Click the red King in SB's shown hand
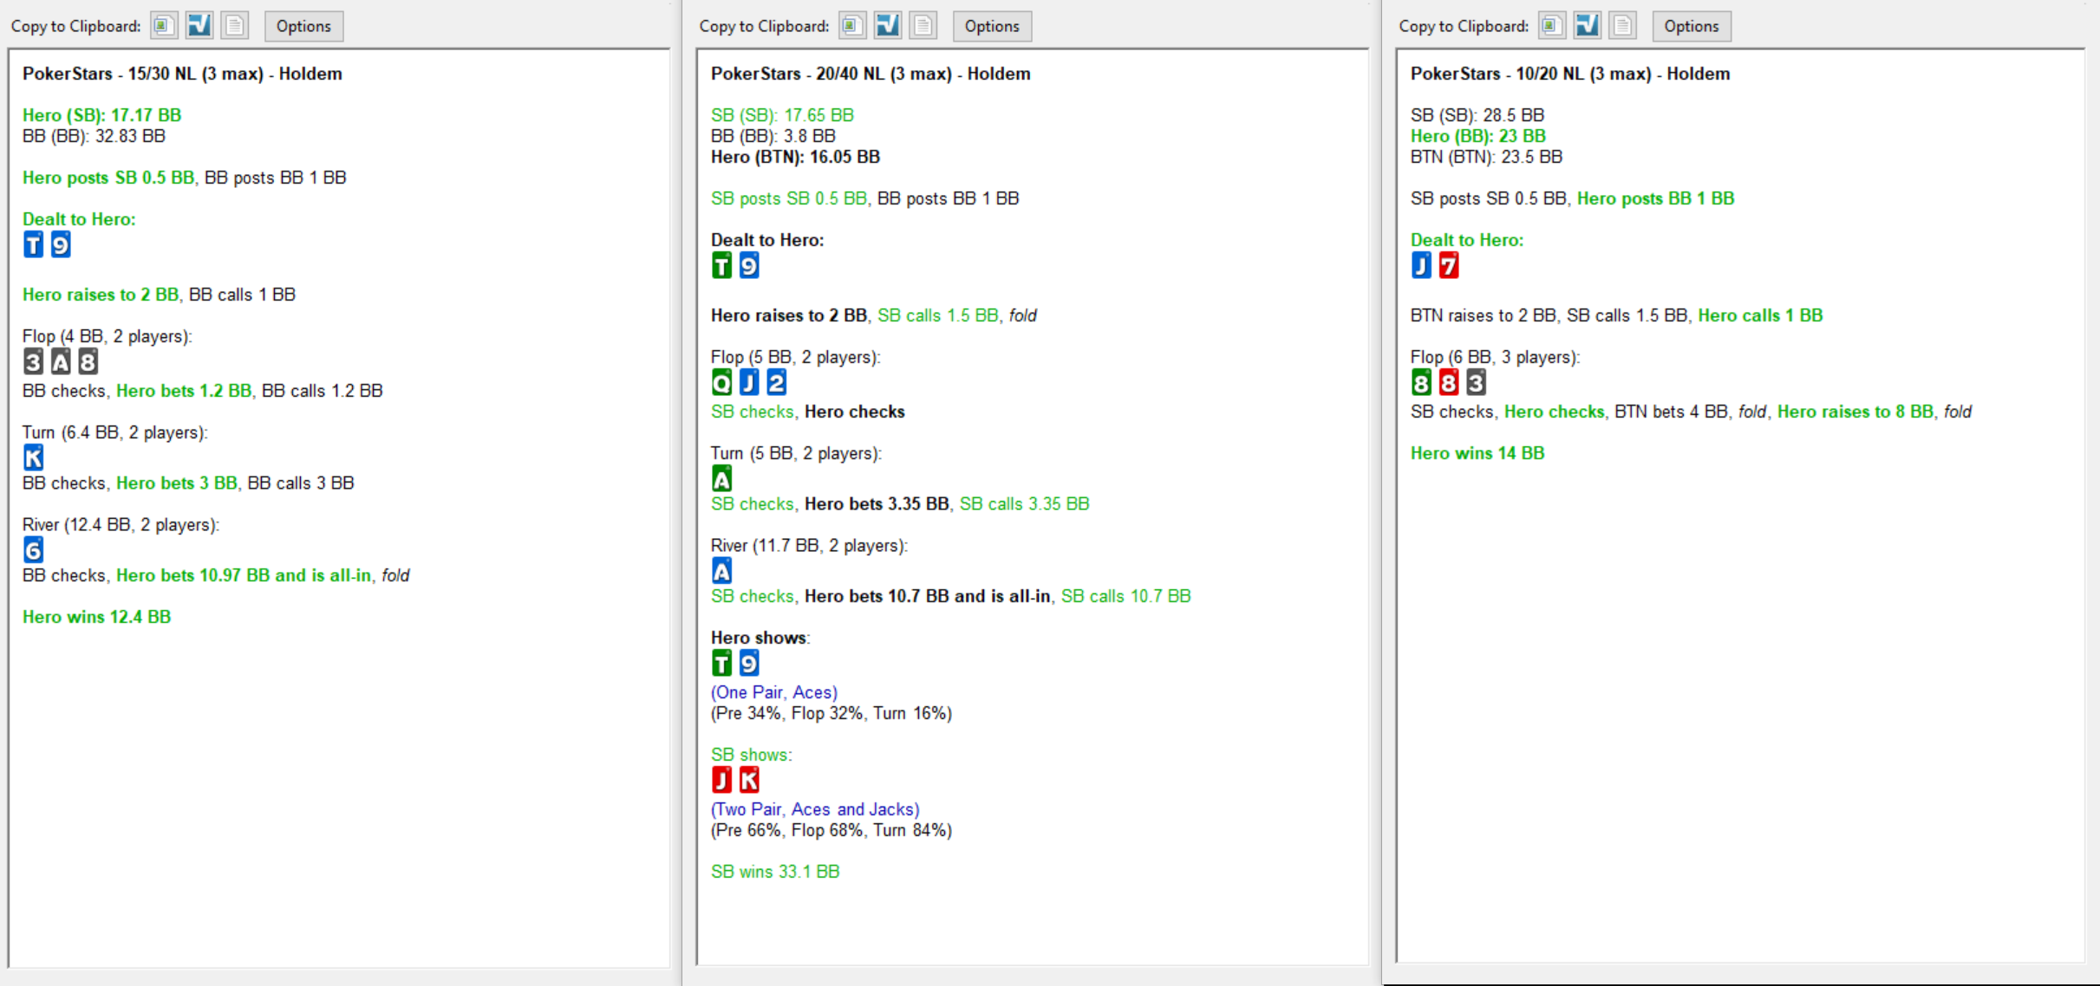2100x986 pixels. click(749, 780)
